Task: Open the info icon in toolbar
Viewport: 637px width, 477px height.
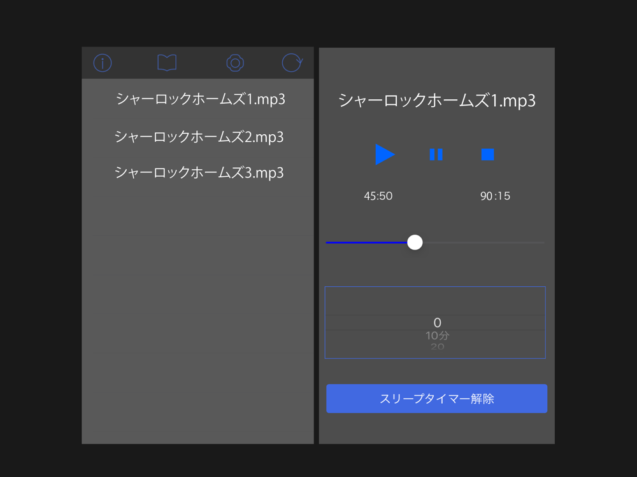Action: [103, 63]
